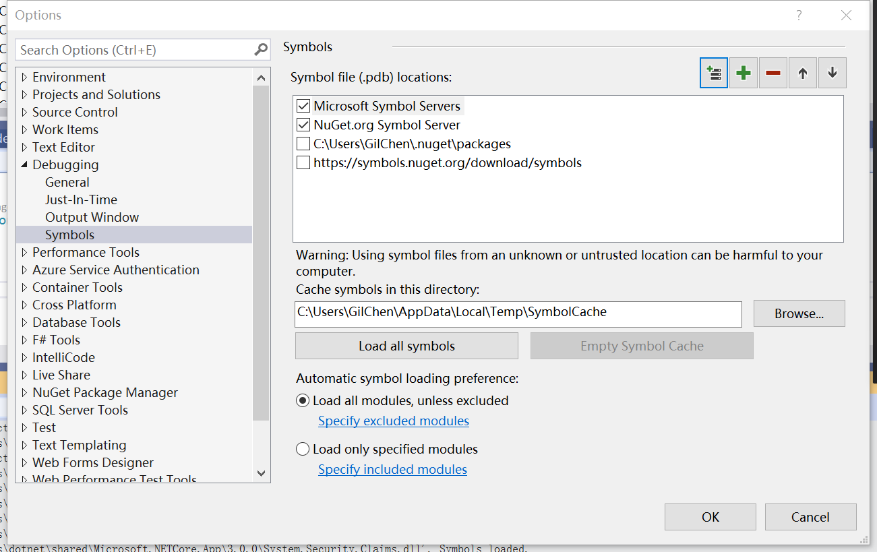Viewport: 877px width, 552px height.
Task: Click the search magnifier icon
Action: [x=260, y=49]
